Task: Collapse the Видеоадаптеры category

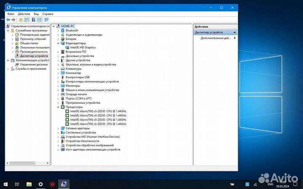Action: tap(58, 43)
